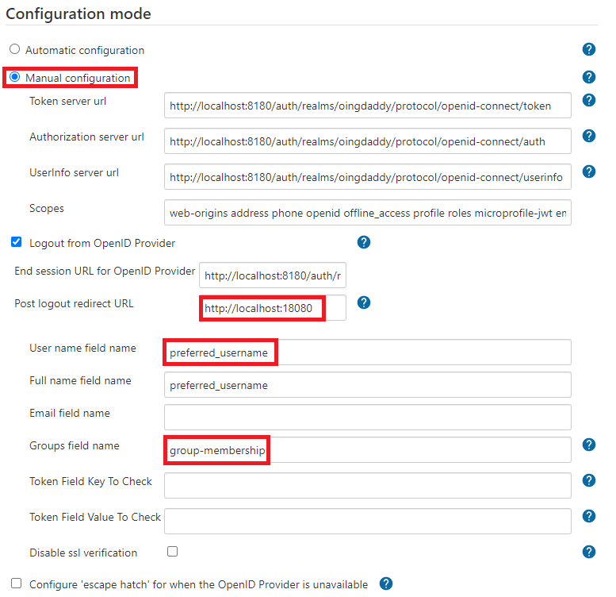The height and width of the screenshot is (597, 616).
Task: Open help for Disable ssl verification
Action: pos(588,552)
